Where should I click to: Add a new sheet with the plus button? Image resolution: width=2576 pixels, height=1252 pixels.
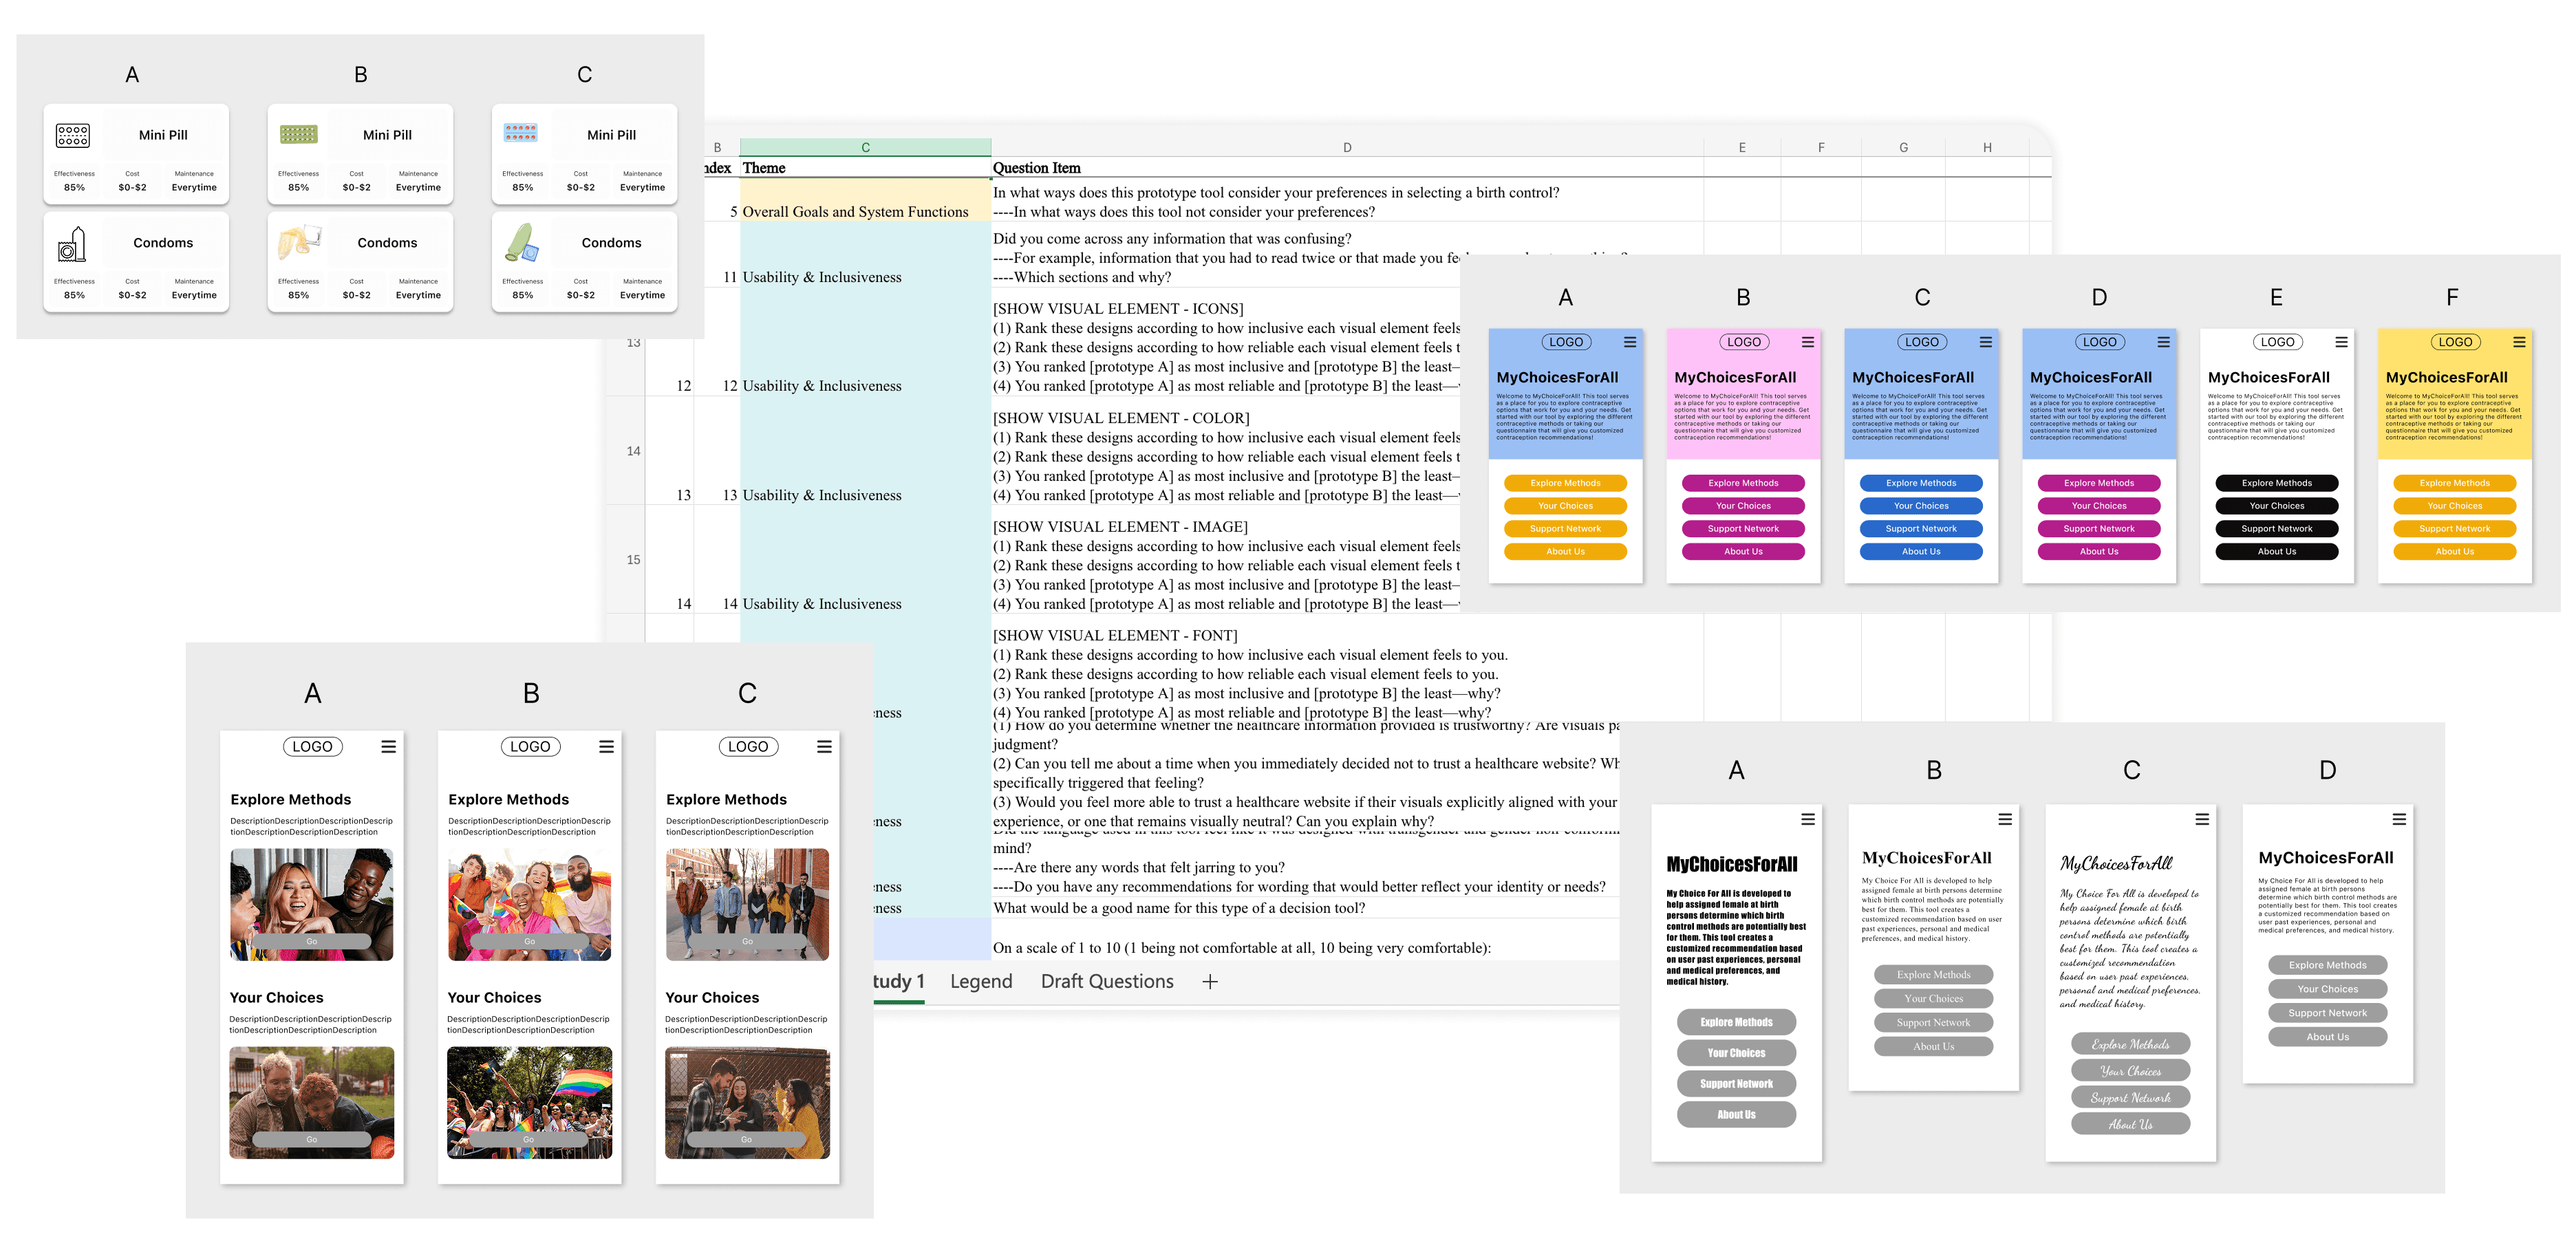pos(1210,982)
